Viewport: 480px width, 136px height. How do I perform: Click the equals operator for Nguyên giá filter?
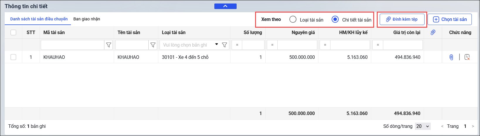coord(272,45)
